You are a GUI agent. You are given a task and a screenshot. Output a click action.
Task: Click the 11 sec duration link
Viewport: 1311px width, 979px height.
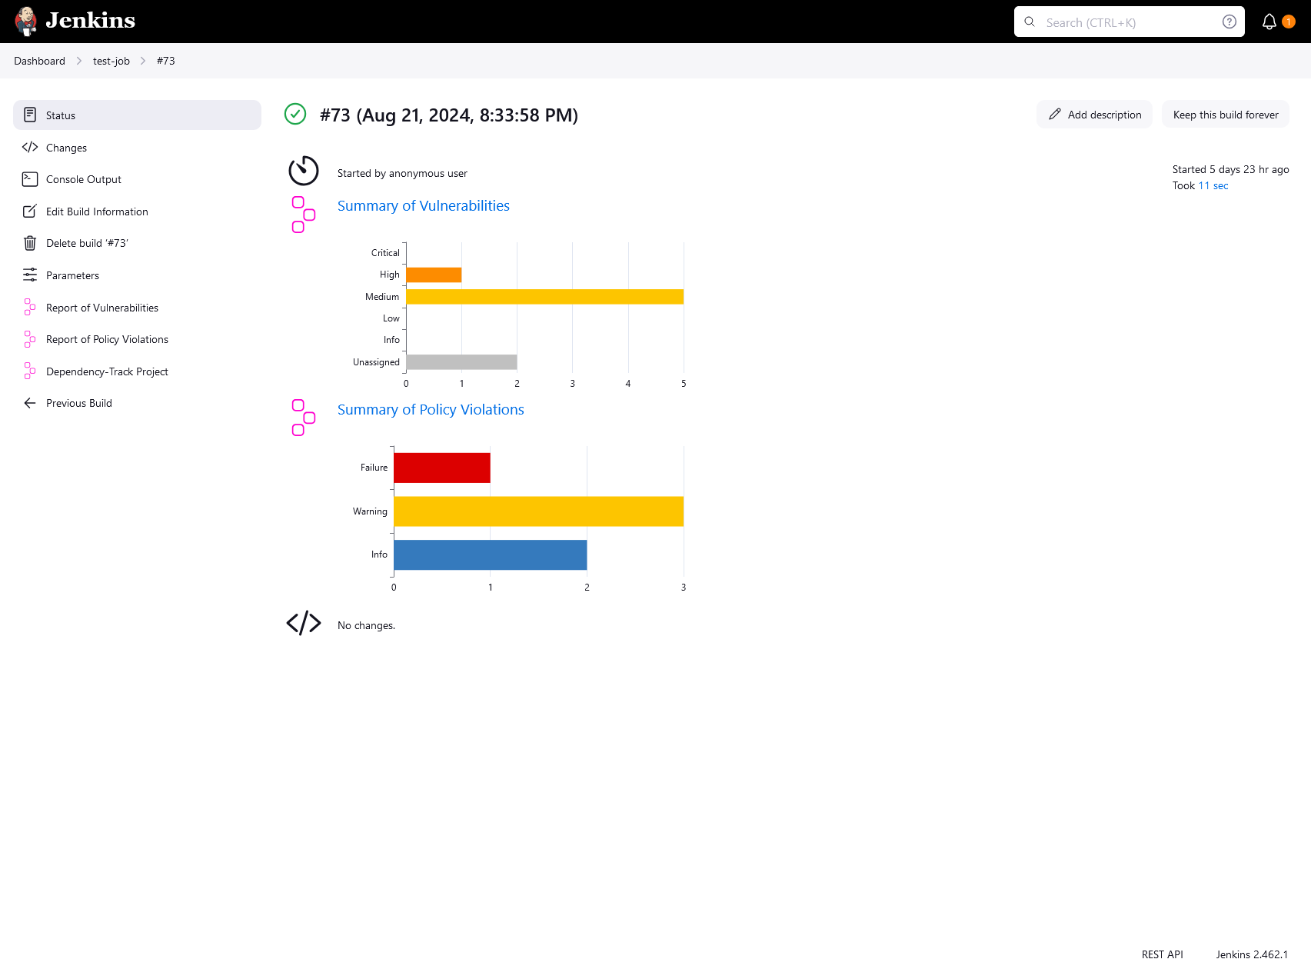click(x=1213, y=185)
